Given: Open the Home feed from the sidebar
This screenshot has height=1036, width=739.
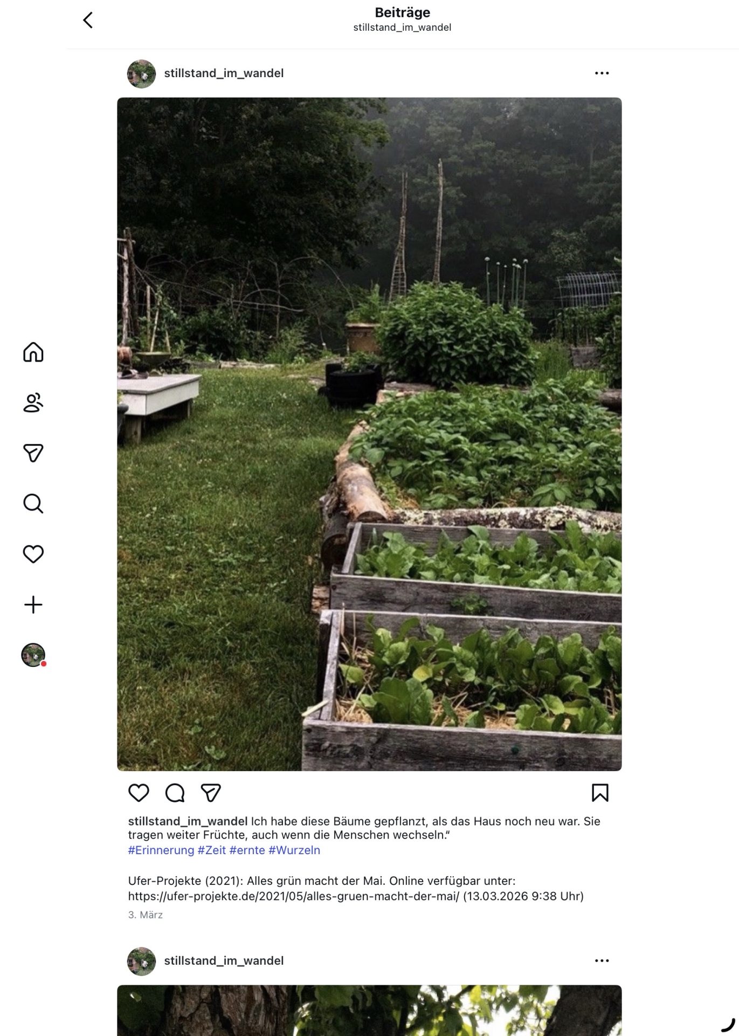Looking at the screenshot, I should (x=33, y=352).
